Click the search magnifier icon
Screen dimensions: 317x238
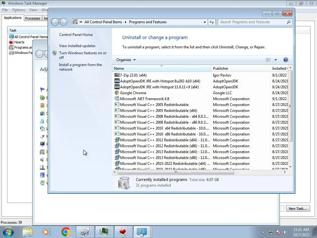coord(289,22)
